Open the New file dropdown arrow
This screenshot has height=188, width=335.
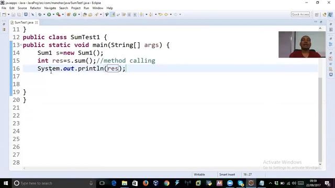[x=8, y=15]
